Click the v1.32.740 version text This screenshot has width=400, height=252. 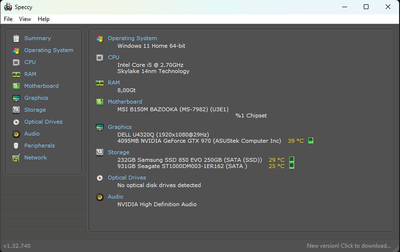click(17, 246)
